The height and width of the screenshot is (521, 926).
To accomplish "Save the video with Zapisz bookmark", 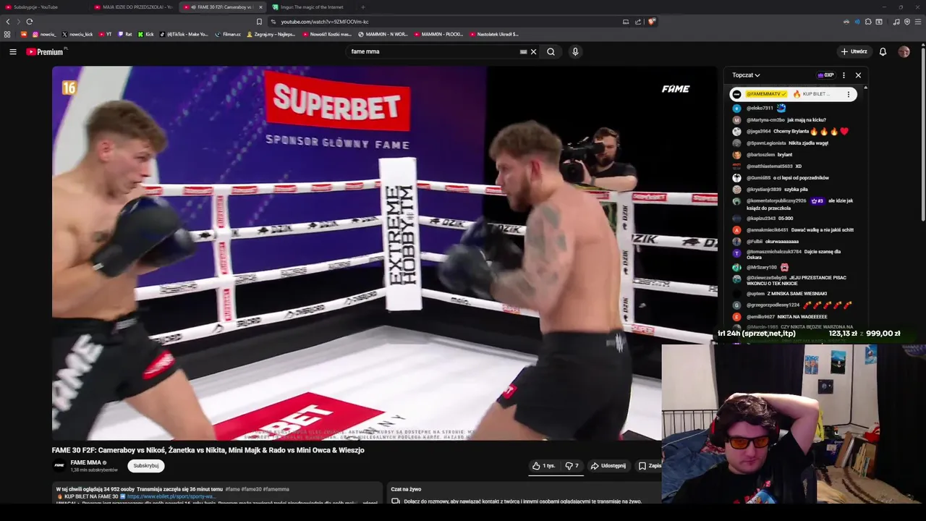I will [649, 466].
